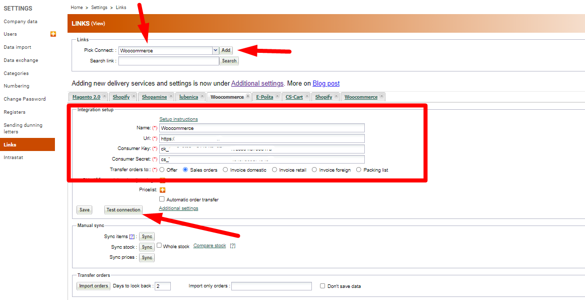Open Intrastat in the sidebar

[14, 157]
